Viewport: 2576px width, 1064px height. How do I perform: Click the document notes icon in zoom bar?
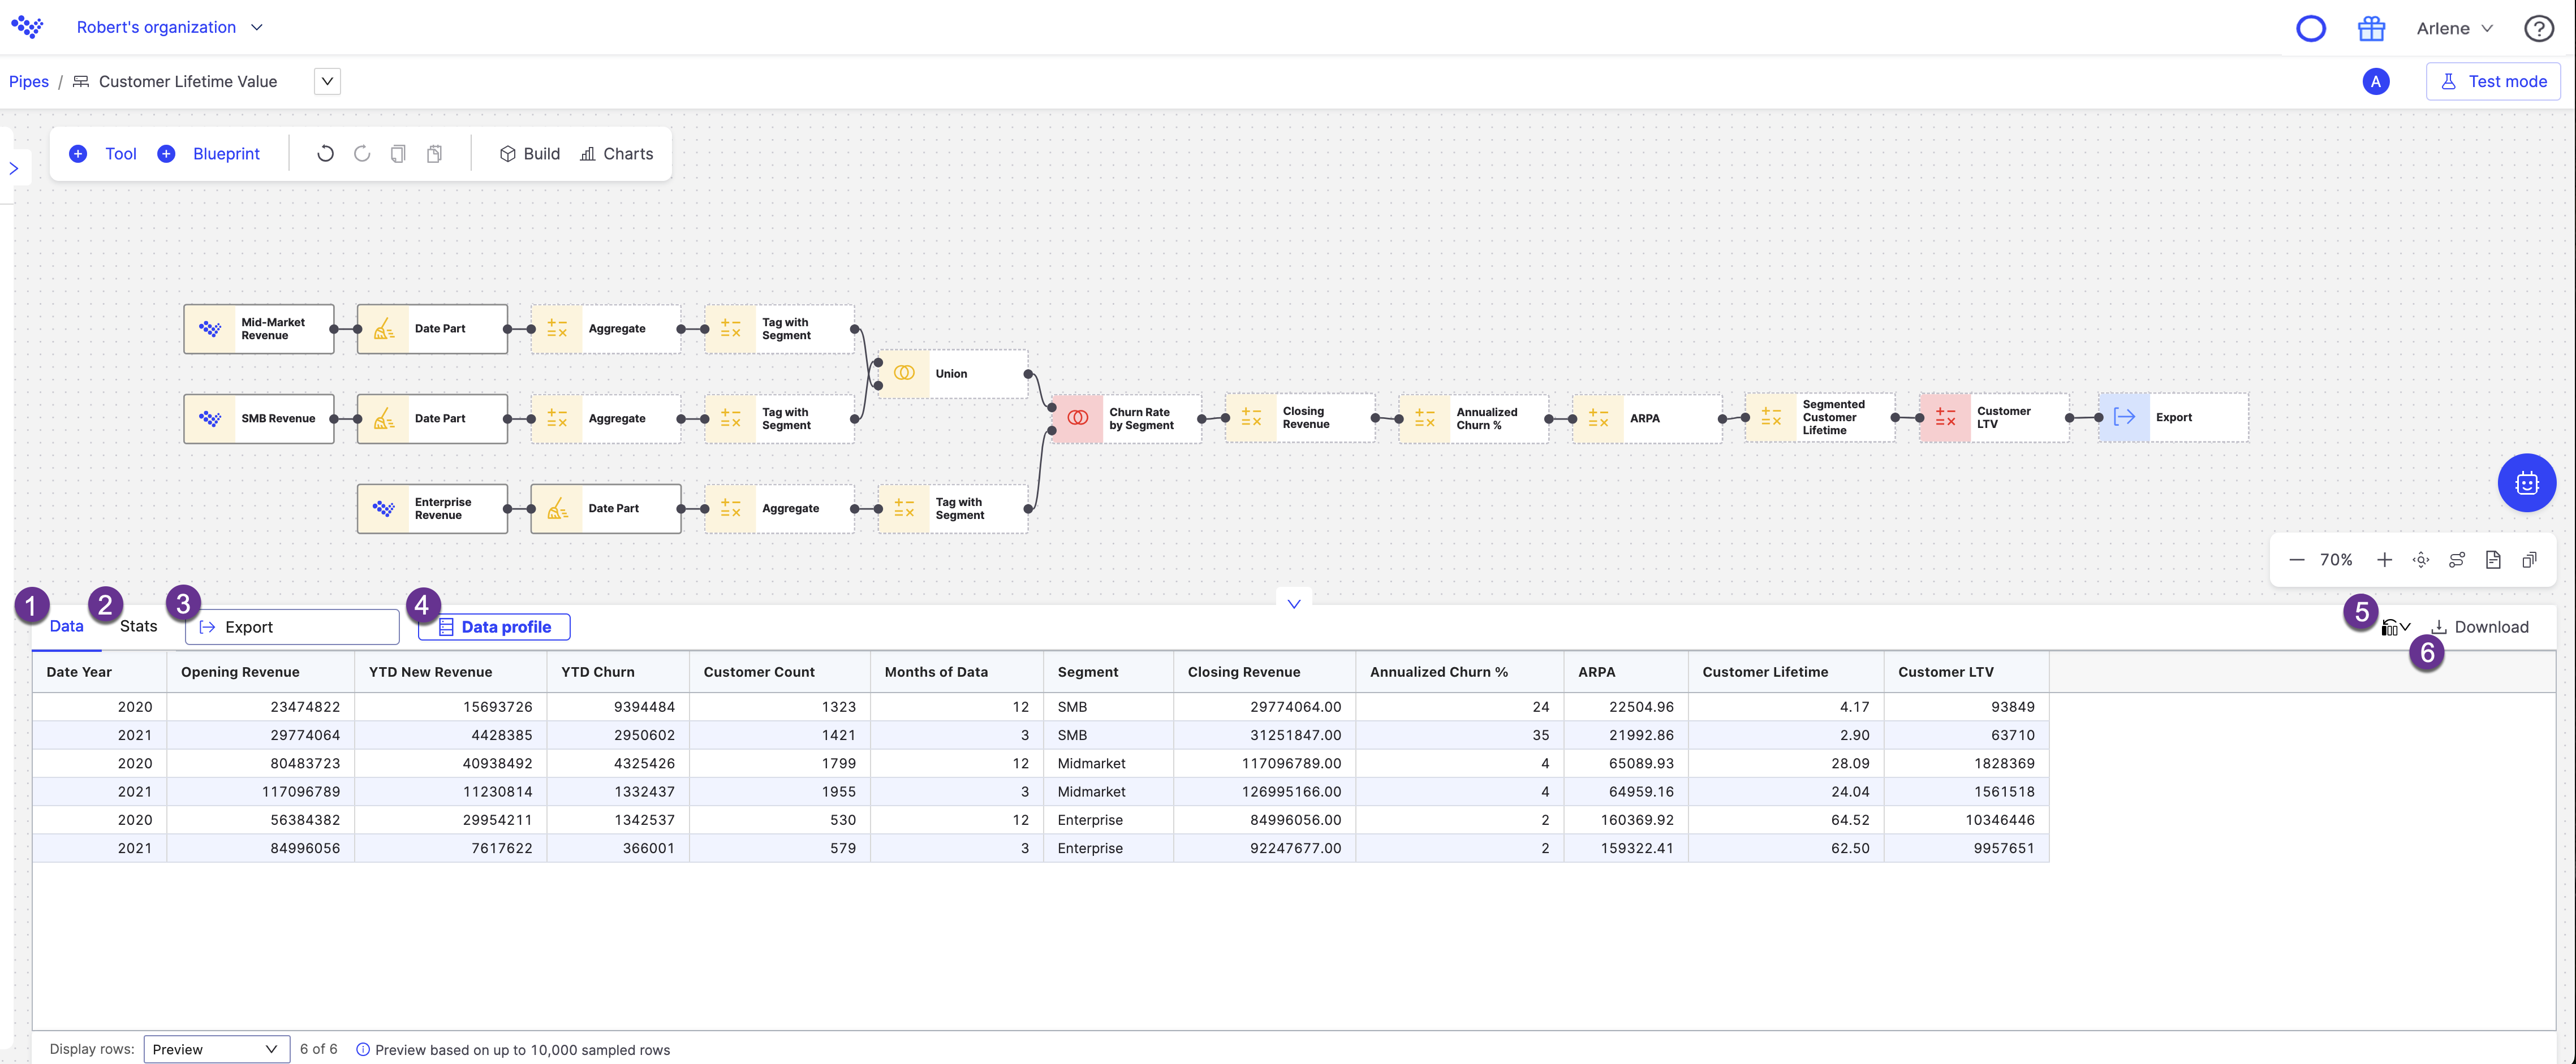pos(2493,560)
